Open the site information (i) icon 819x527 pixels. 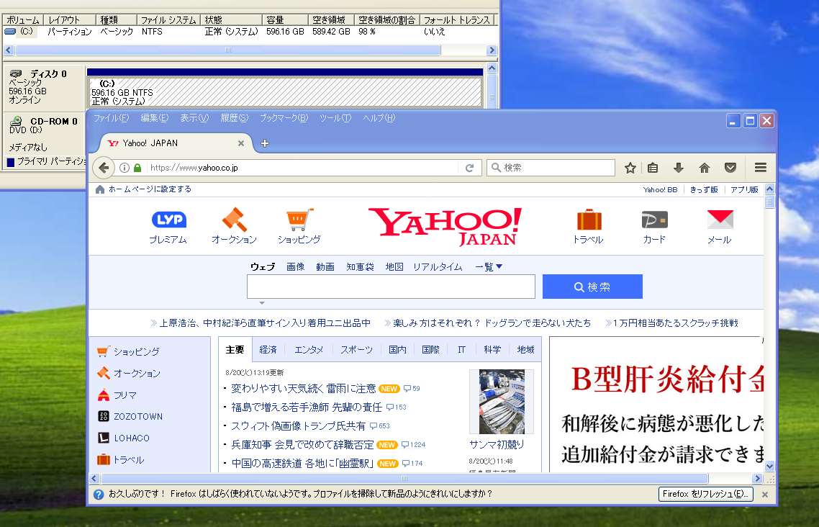point(125,168)
